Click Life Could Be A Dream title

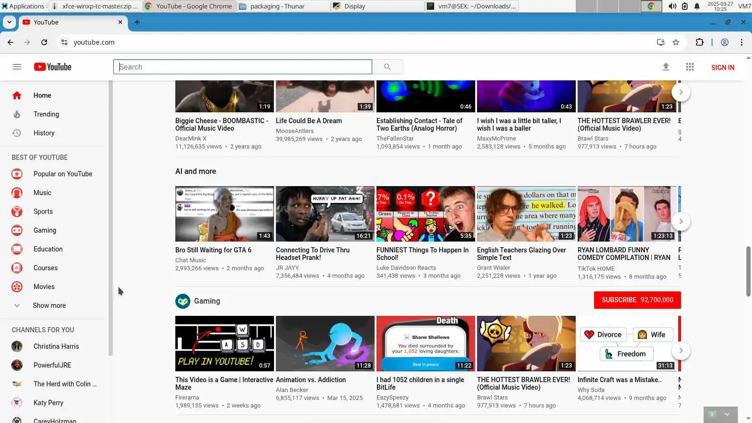click(x=309, y=121)
